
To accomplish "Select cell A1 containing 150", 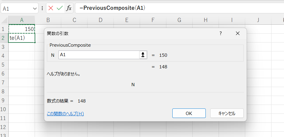I will tap(22, 29).
